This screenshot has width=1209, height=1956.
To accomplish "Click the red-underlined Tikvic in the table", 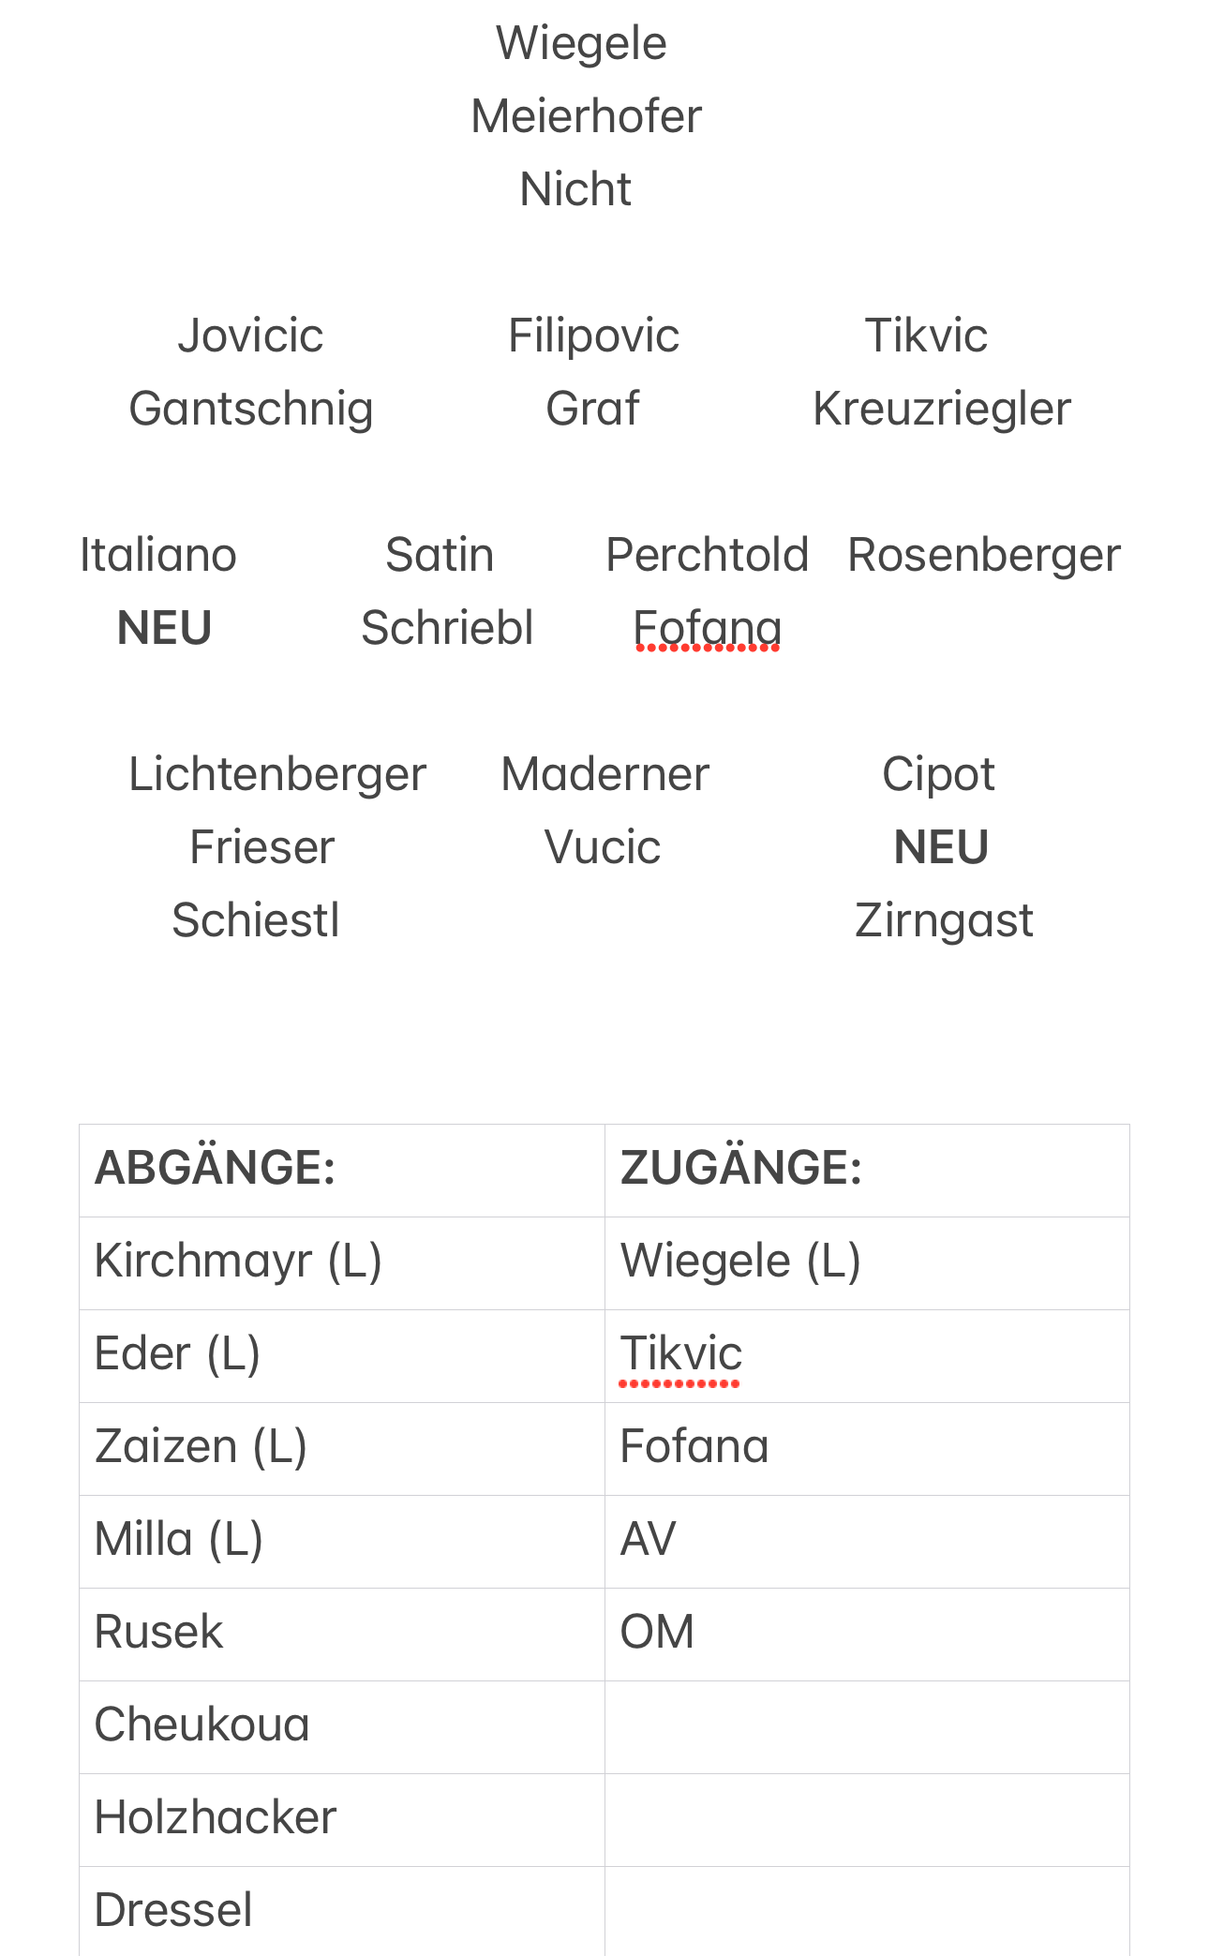I will point(681,1355).
